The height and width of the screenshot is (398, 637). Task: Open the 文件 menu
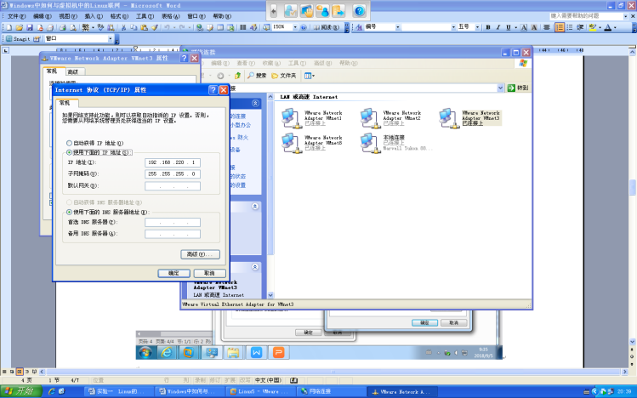[16, 16]
